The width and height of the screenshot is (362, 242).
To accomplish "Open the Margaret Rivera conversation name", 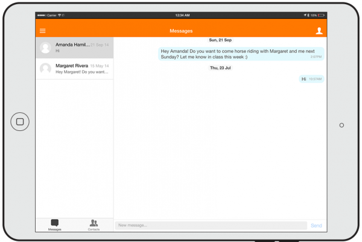I will click(x=72, y=66).
